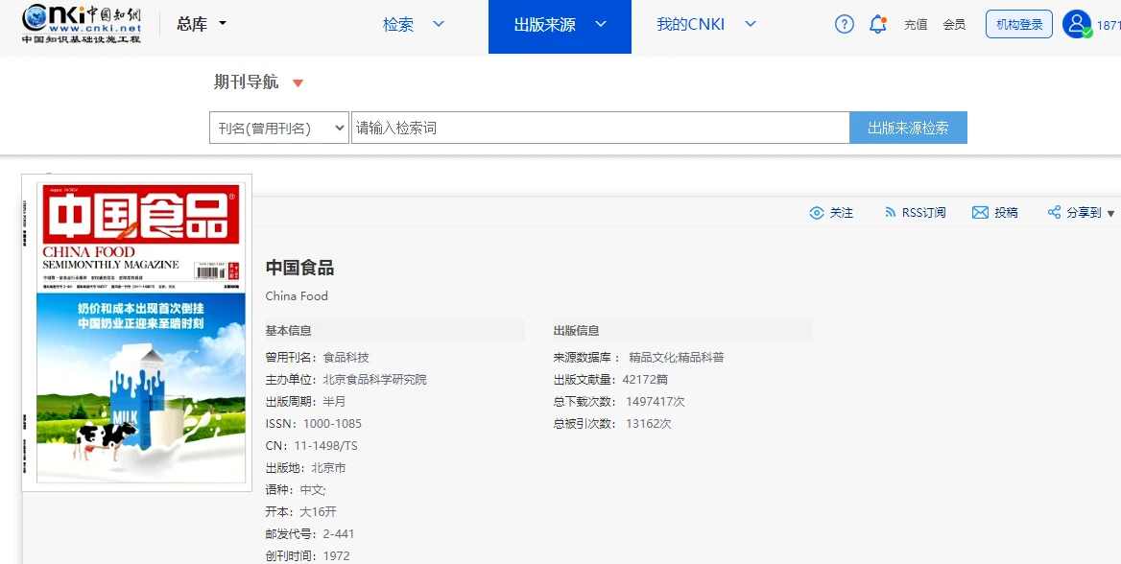The width and height of the screenshot is (1121, 564).
Task: Click the China Food subtitle
Action: [297, 296]
